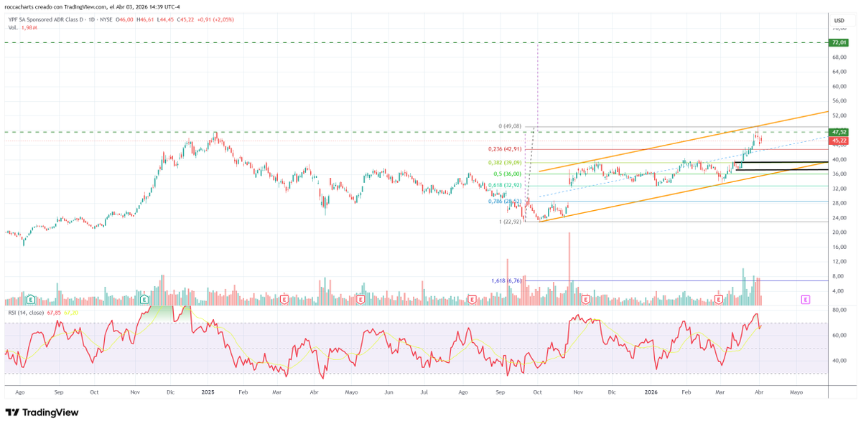Click the red earnings marker near Sep 2025

472,299
